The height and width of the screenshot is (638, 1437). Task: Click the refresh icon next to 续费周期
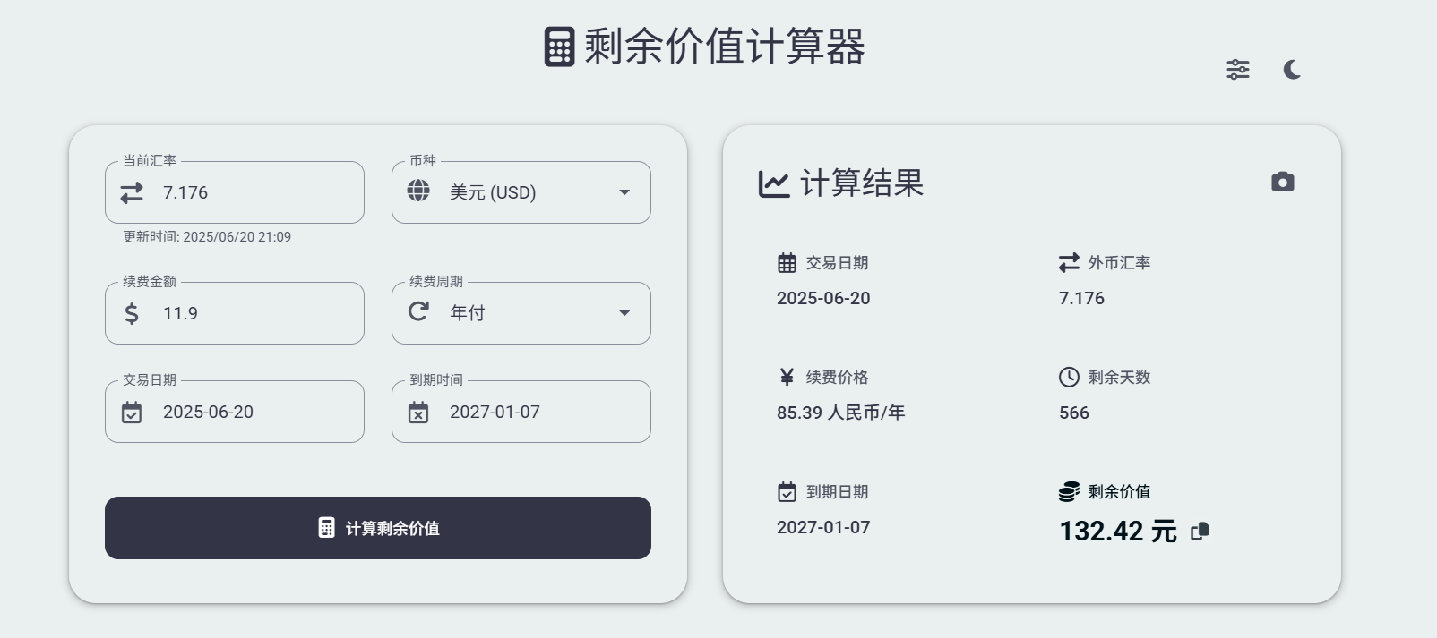pyautogui.click(x=418, y=312)
